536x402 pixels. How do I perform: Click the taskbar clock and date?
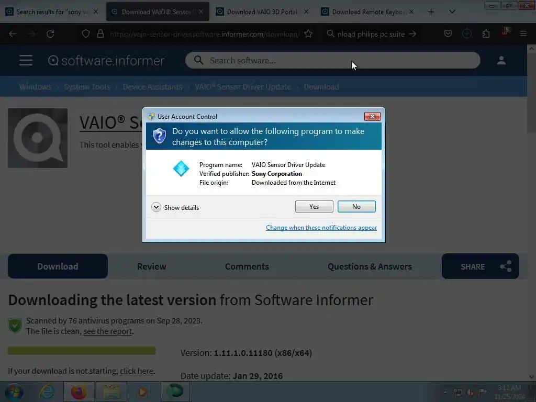509,392
